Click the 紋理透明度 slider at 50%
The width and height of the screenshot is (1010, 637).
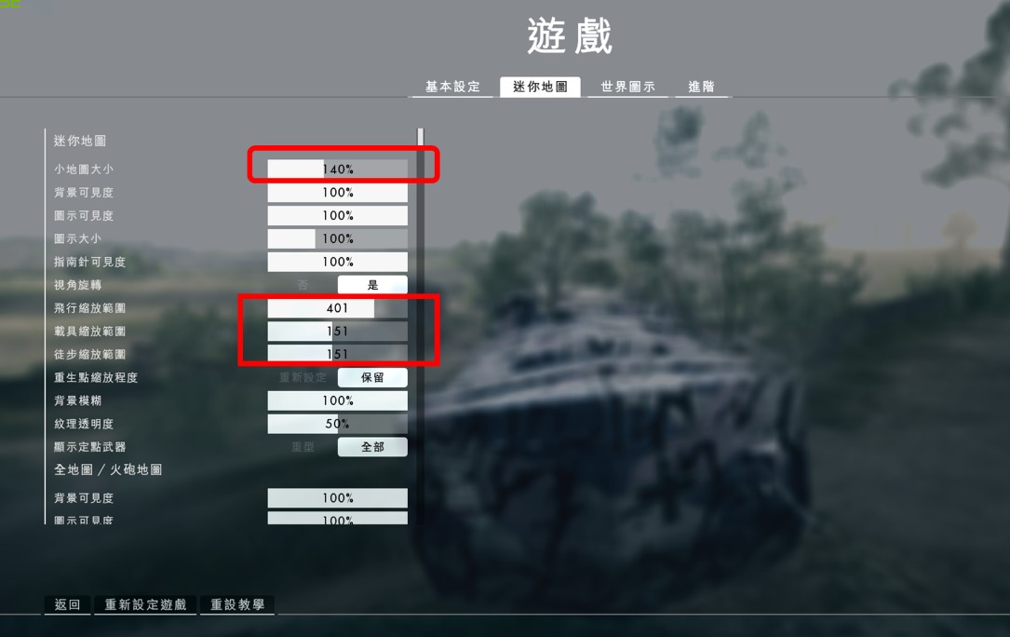point(338,424)
